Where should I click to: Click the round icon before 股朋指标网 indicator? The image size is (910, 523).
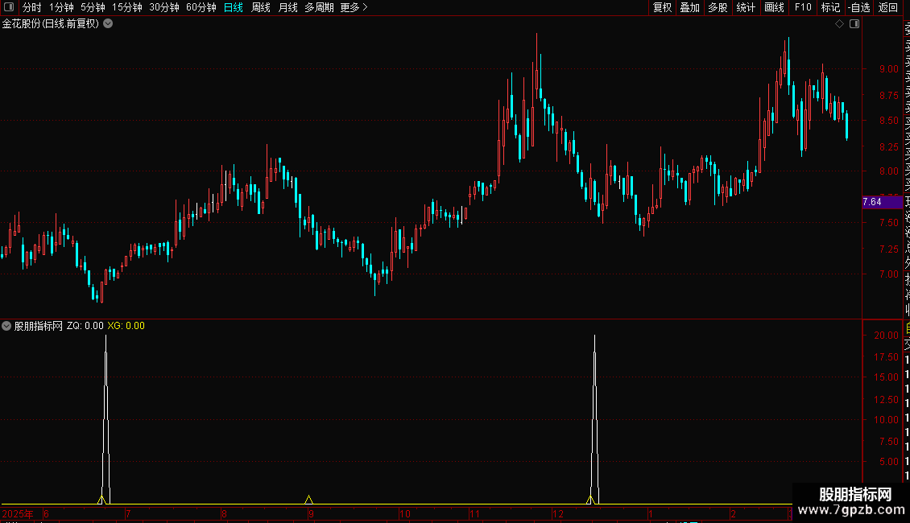[x=6, y=326]
